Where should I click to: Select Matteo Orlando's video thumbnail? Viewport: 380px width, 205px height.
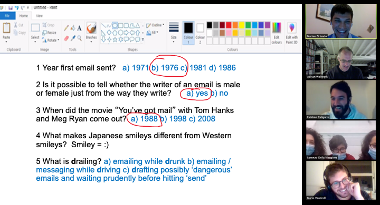tap(341, 21)
